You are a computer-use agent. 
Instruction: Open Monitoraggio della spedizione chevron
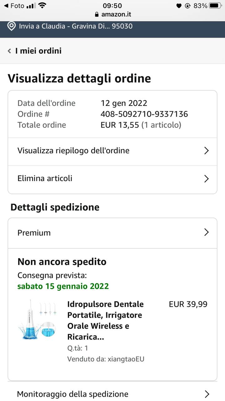coord(206,394)
